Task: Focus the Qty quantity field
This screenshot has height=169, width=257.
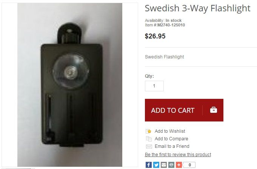Action: pyautogui.click(x=154, y=86)
